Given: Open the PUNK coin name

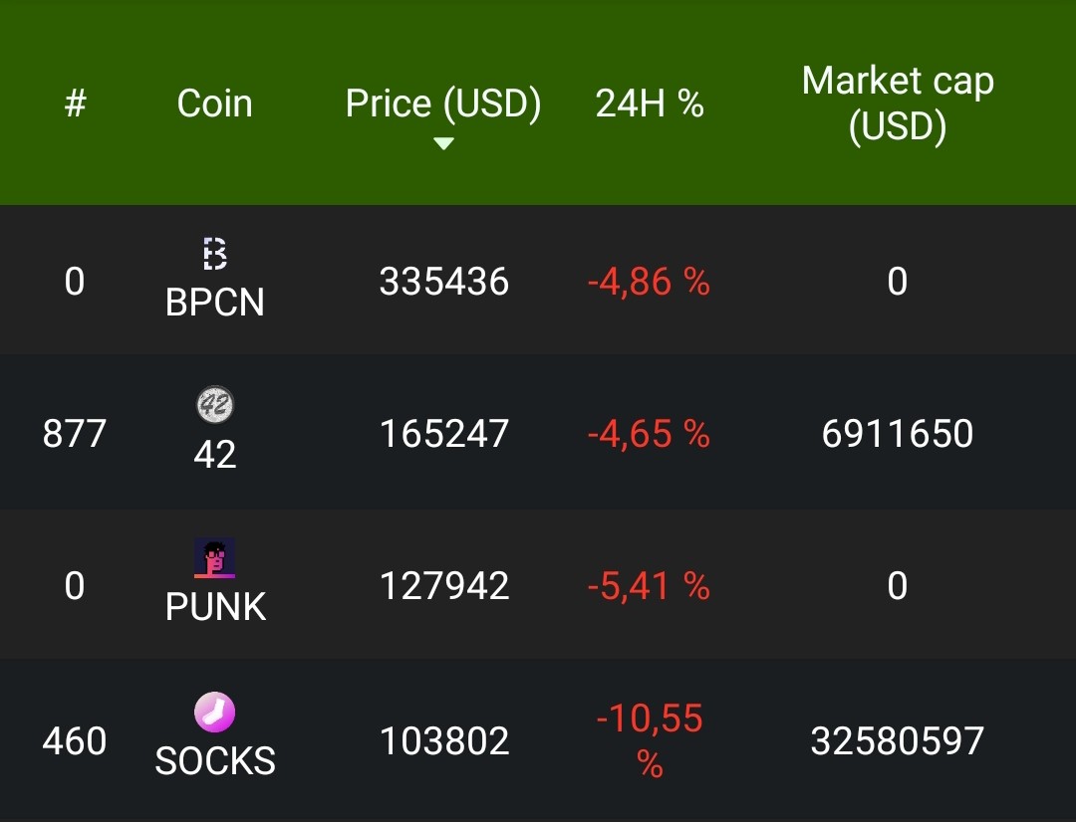Looking at the screenshot, I should (x=215, y=607).
